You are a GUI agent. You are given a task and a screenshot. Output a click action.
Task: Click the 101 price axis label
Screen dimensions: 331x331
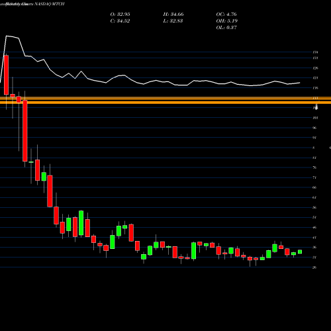[315, 118]
